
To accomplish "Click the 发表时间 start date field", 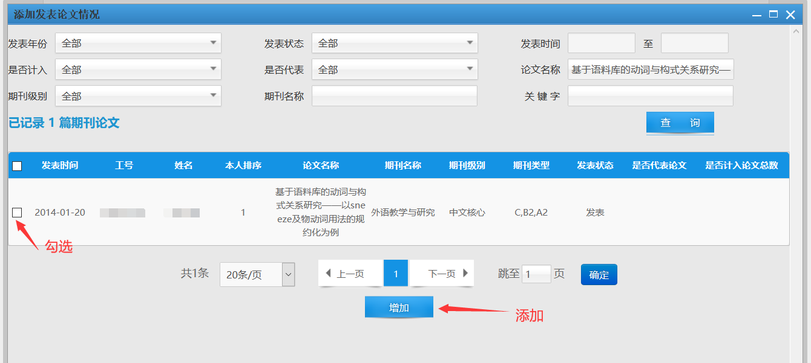I will pos(601,43).
